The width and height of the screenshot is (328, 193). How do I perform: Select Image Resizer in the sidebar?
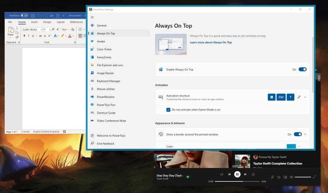point(119,73)
